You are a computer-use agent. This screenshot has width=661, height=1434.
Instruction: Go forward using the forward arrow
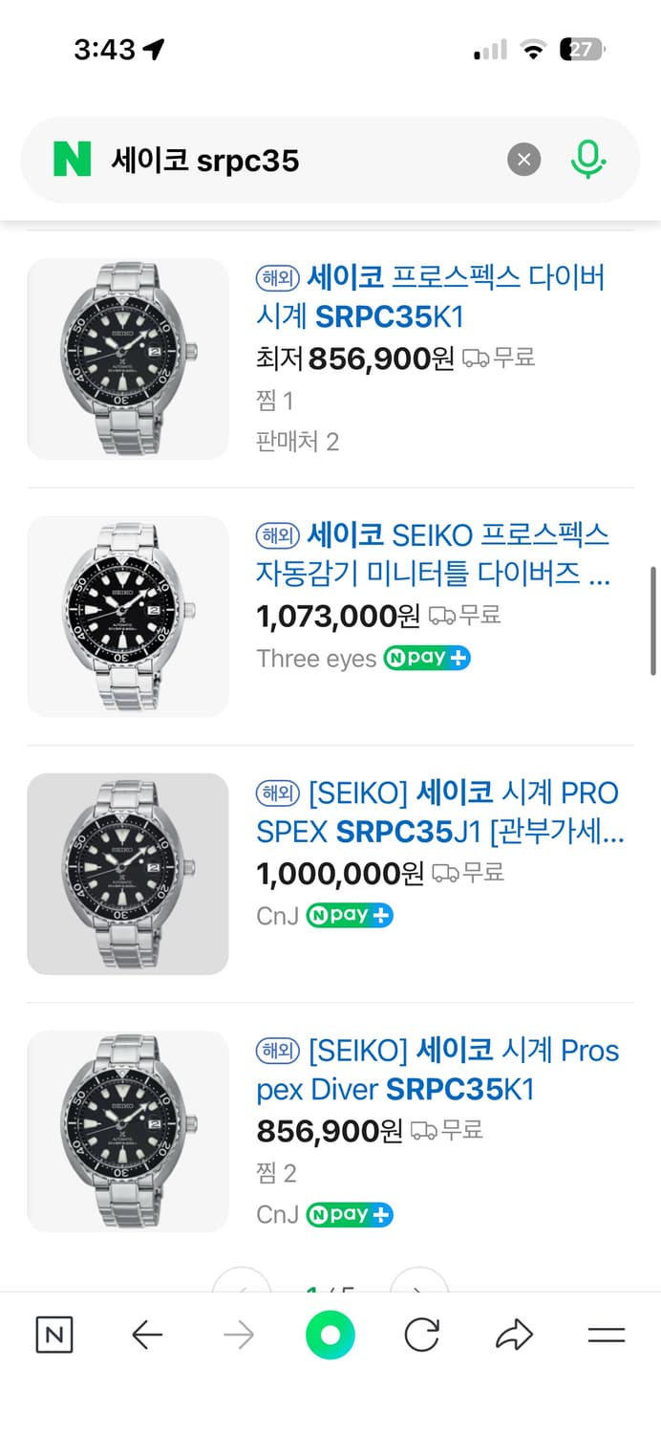[239, 1336]
